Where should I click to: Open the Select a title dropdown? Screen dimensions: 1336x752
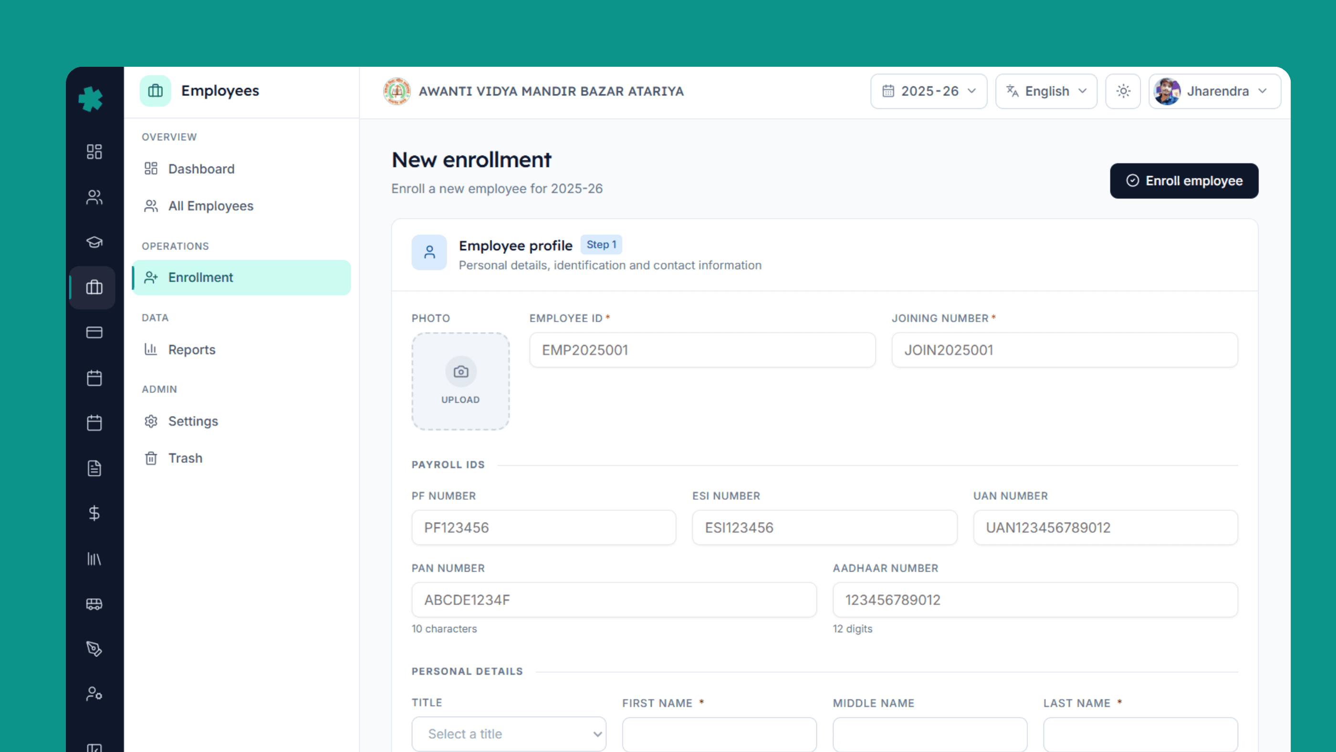click(x=509, y=734)
